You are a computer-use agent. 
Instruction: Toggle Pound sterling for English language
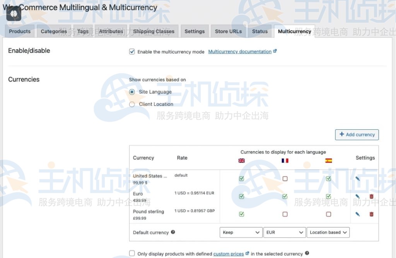[241, 214]
